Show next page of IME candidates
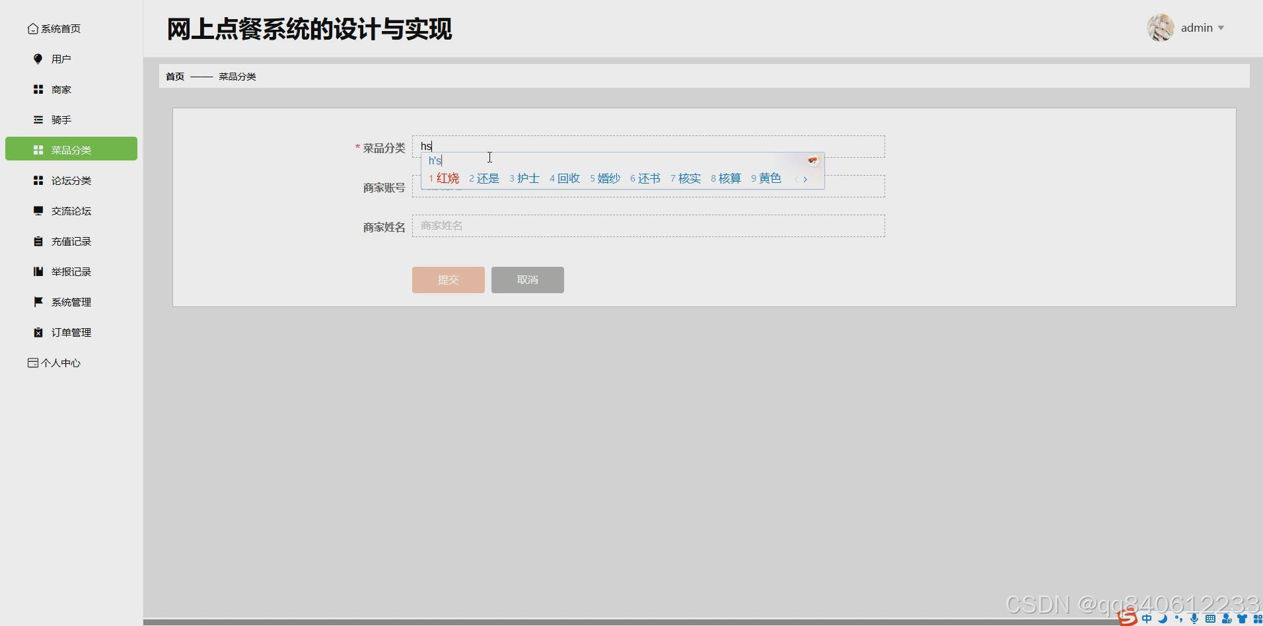Image resolution: width=1263 pixels, height=626 pixels. point(805,178)
